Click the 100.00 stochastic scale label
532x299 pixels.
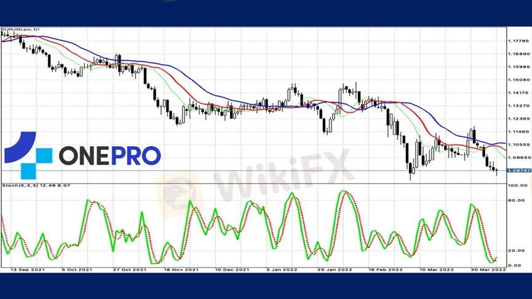(x=518, y=185)
